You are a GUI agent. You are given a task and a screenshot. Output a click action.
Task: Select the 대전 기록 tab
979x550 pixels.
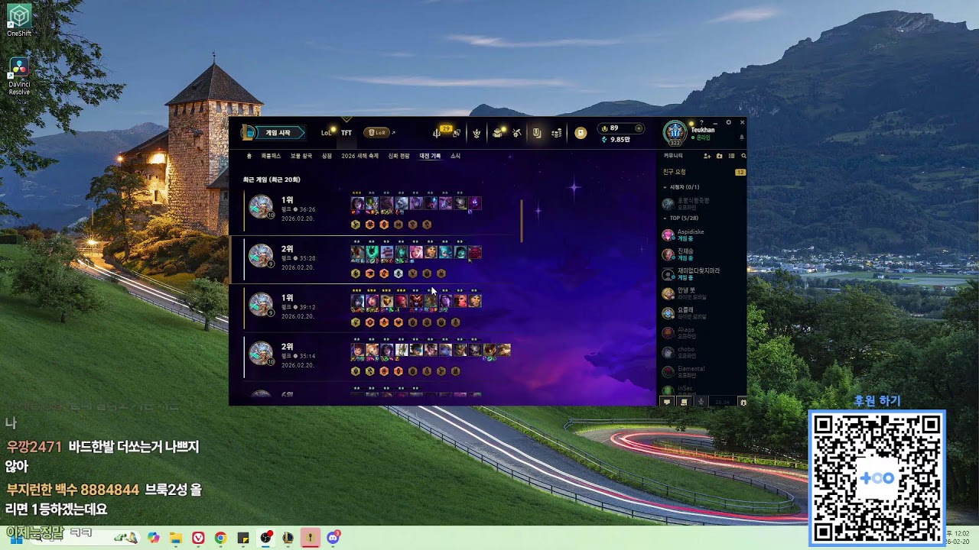pyautogui.click(x=430, y=156)
